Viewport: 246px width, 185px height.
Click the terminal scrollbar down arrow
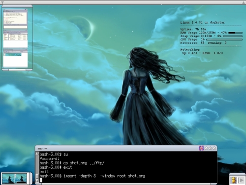(x=37, y=181)
